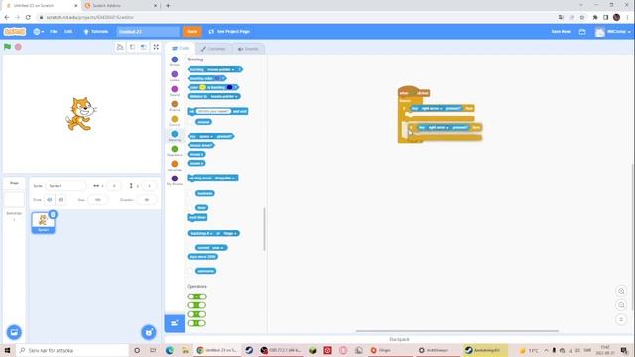Zoom in on the code workspace

click(x=621, y=291)
